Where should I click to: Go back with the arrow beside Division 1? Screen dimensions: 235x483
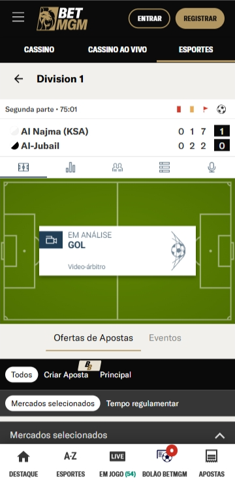pos(18,79)
